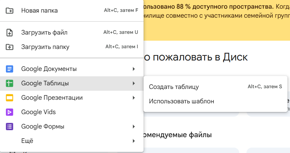This screenshot has height=153, width=290.
Task: Click the green Google Sheets icon
Action: [x=9, y=83]
